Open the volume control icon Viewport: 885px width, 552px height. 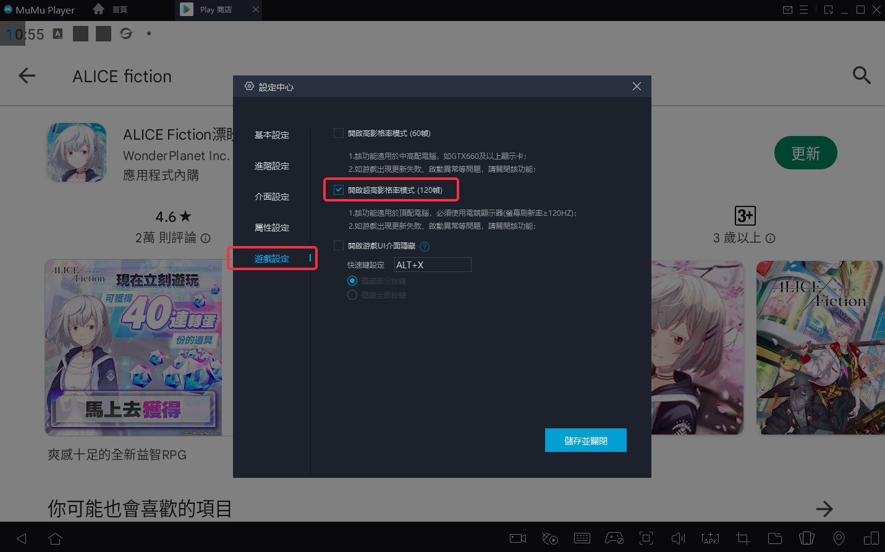click(x=678, y=538)
